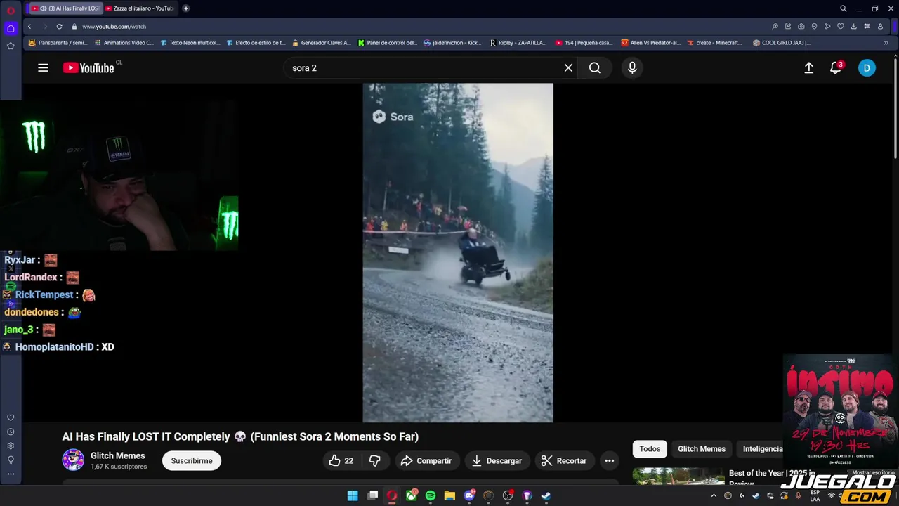
Task: Go to the YouTube home logo
Action: [88, 68]
